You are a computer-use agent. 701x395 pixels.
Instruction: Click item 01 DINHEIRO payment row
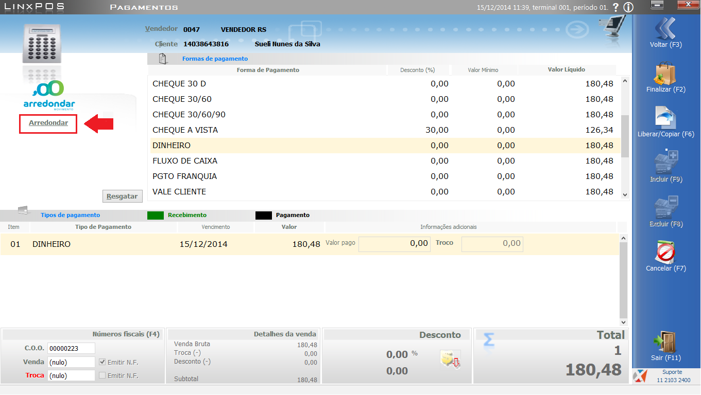pyautogui.click(x=309, y=244)
